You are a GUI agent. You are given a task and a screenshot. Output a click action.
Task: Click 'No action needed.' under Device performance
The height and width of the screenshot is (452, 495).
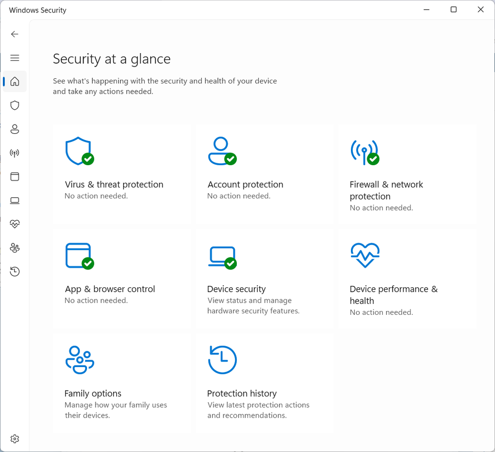[x=381, y=312]
